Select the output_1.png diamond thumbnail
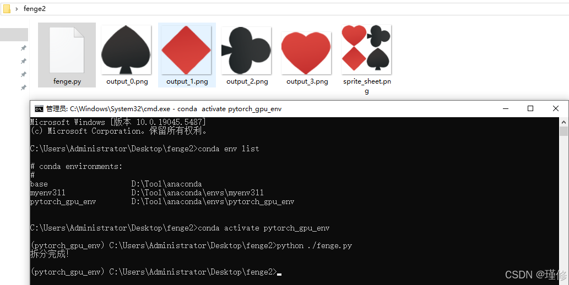This screenshot has height=285, width=569. (x=186, y=50)
